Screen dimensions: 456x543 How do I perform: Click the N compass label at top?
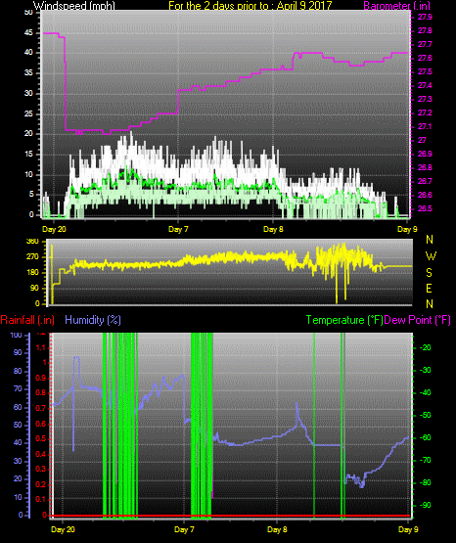tap(430, 240)
